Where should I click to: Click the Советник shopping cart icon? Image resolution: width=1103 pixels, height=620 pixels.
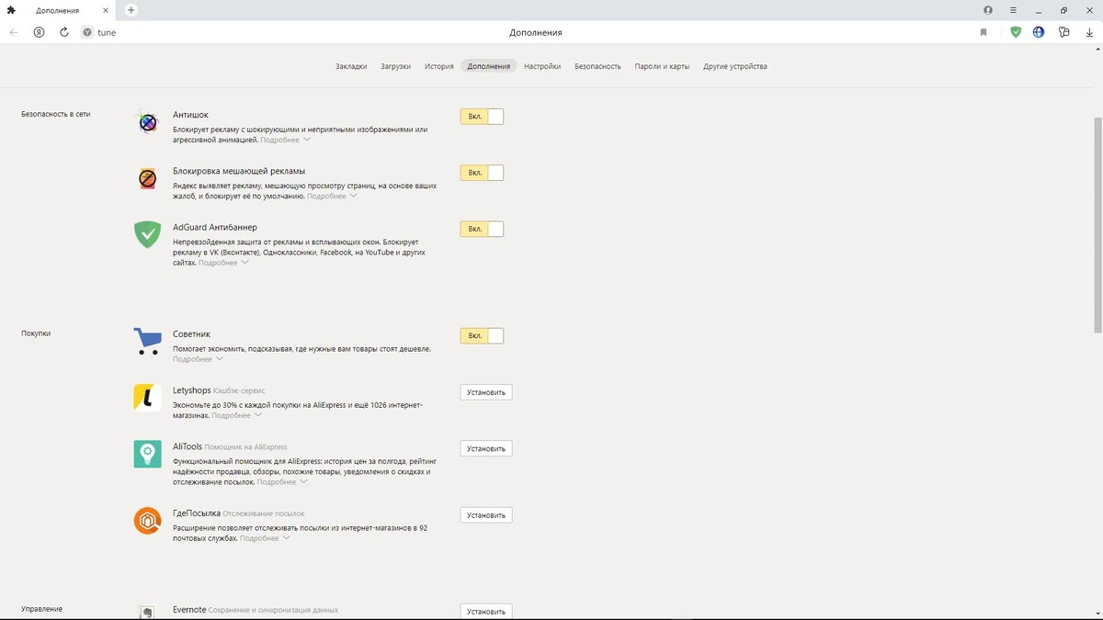pos(147,341)
